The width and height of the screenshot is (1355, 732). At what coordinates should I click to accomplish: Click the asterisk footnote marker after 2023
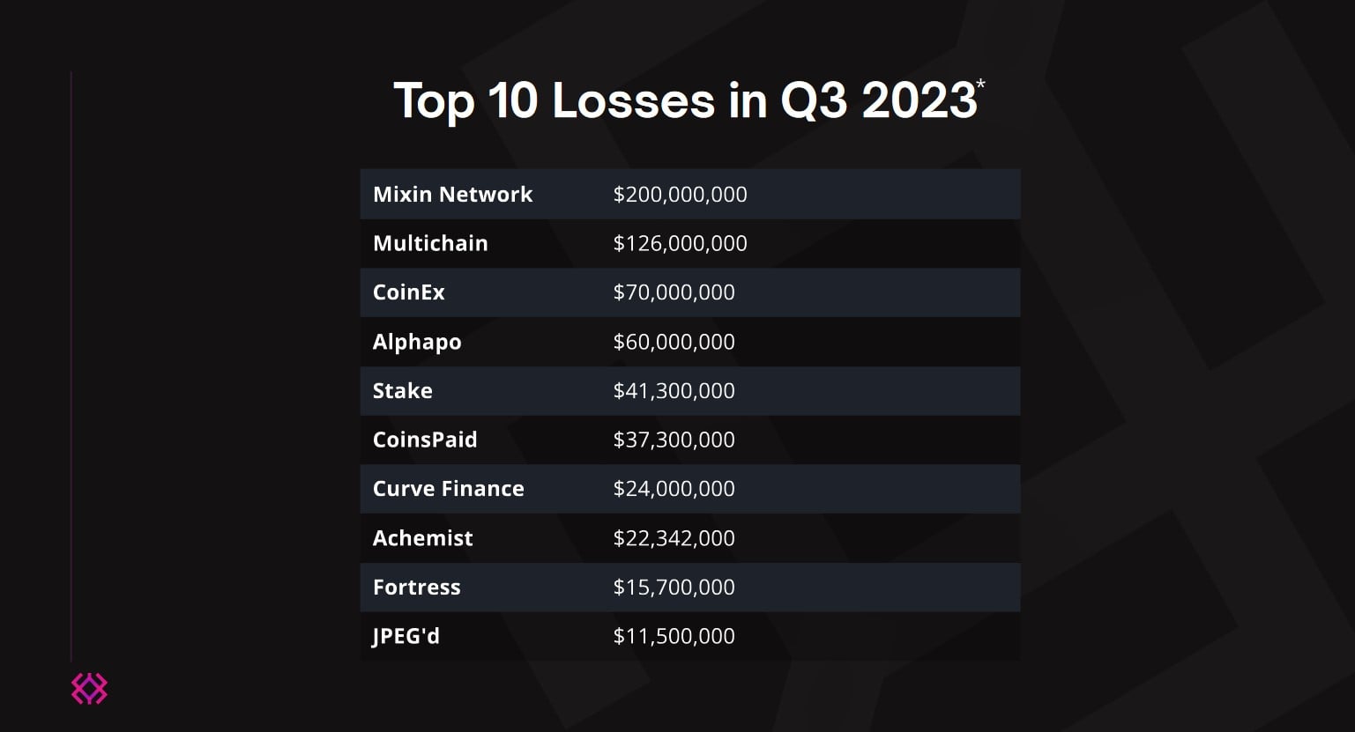980,85
